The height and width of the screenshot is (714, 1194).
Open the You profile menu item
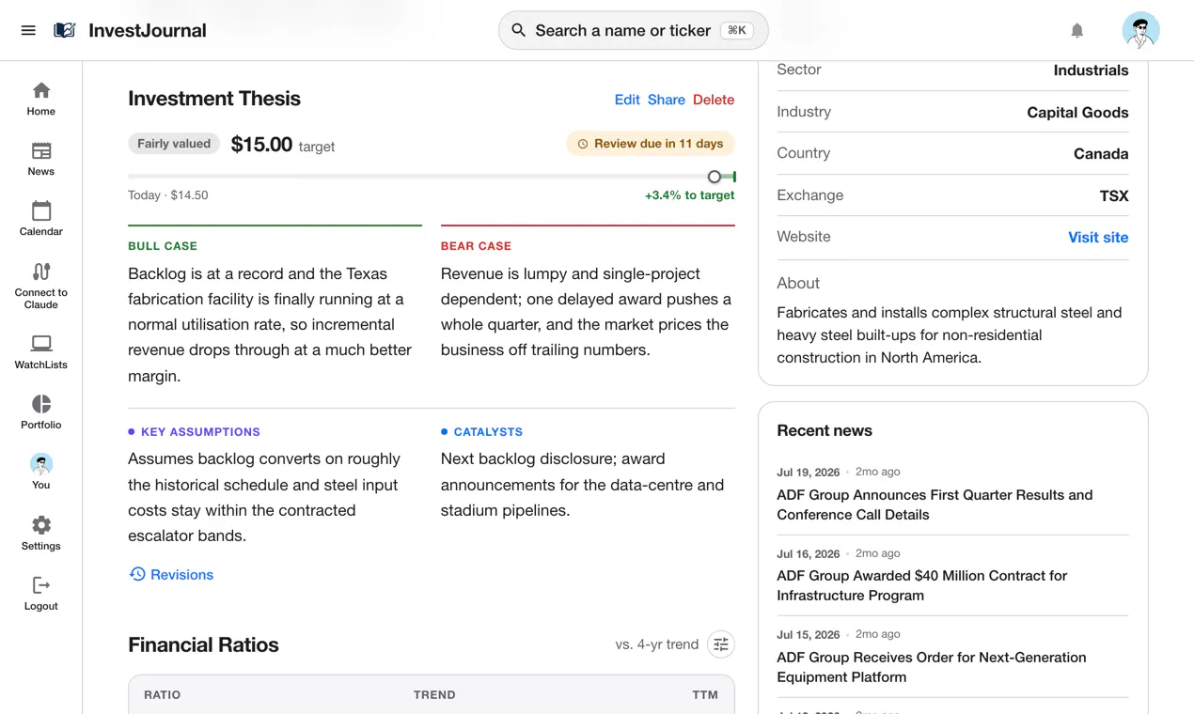coord(41,472)
